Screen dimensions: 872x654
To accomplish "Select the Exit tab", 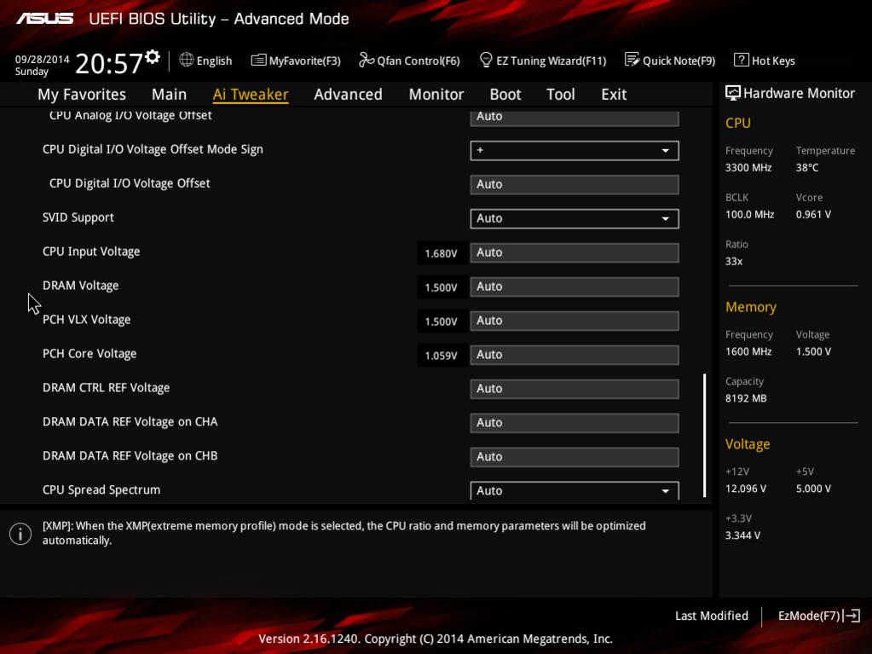I will tap(614, 95).
